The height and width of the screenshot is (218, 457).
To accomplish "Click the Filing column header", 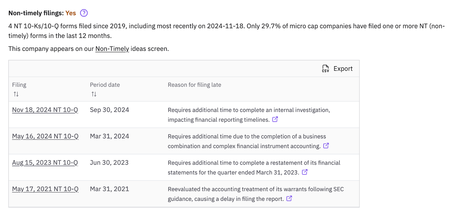I will tap(19, 85).
